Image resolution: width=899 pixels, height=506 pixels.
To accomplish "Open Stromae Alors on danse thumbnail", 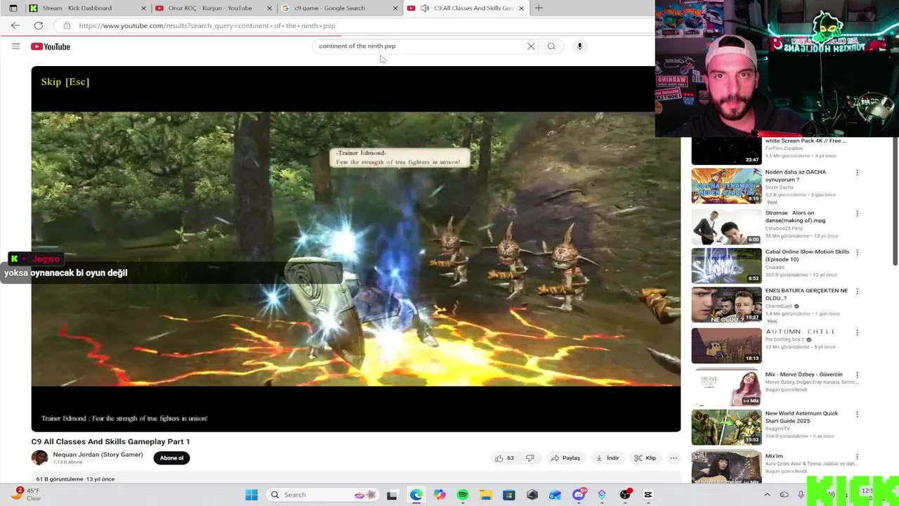I will [726, 226].
